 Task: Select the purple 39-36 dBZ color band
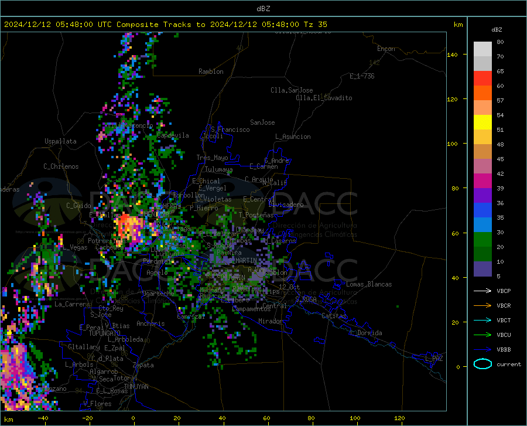(x=482, y=196)
